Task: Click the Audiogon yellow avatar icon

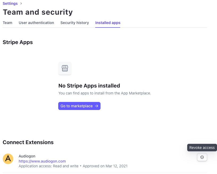Action: (x=8, y=159)
